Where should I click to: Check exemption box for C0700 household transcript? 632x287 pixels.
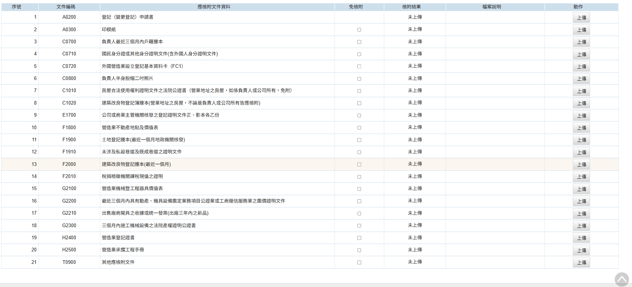click(x=359, y=42)
